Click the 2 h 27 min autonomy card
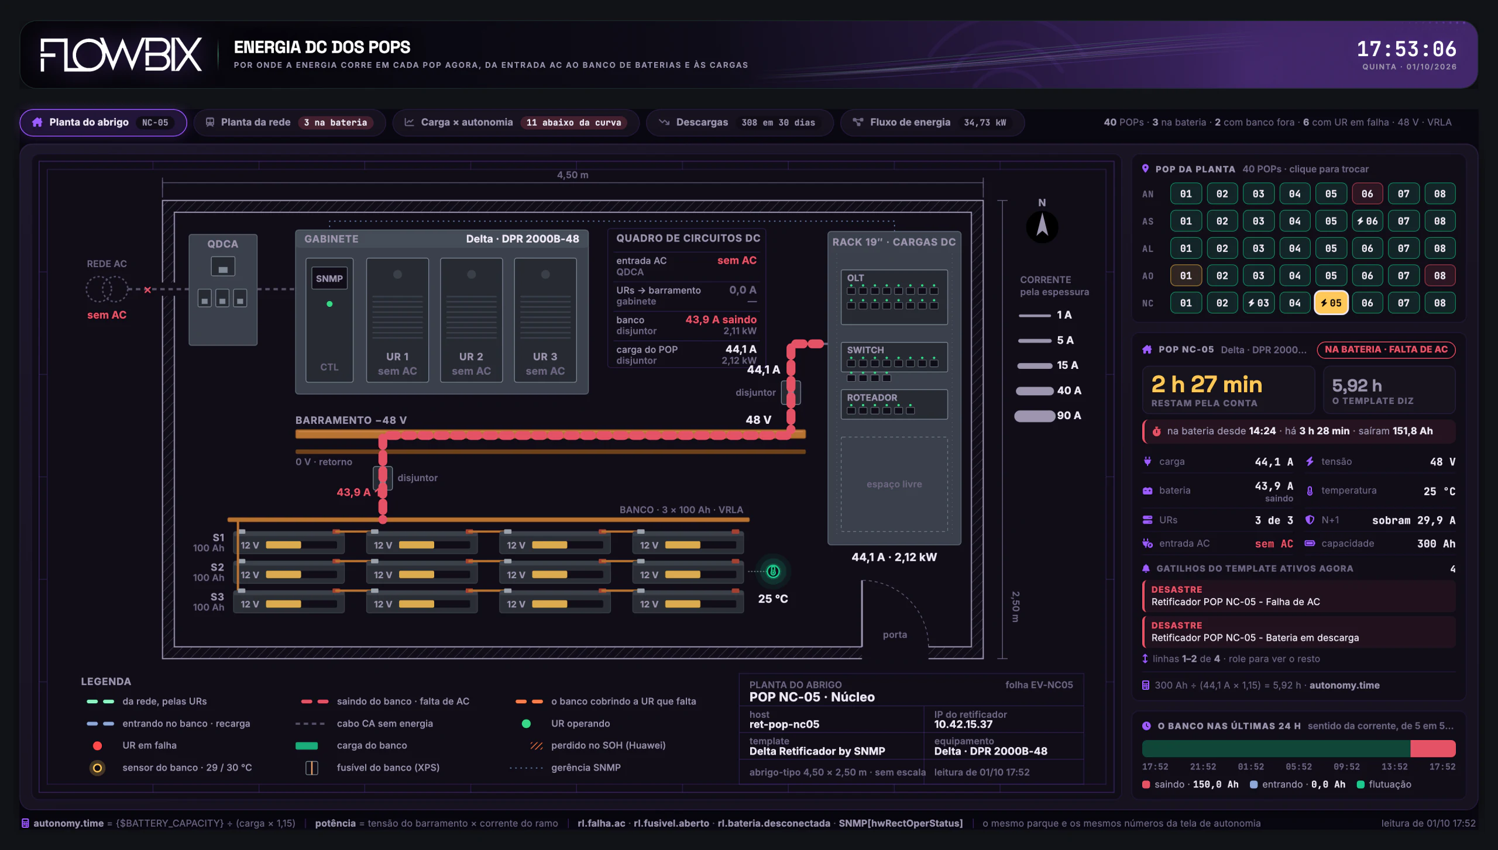This screenshot has height=850, width=1498. tap(1228, 390)
